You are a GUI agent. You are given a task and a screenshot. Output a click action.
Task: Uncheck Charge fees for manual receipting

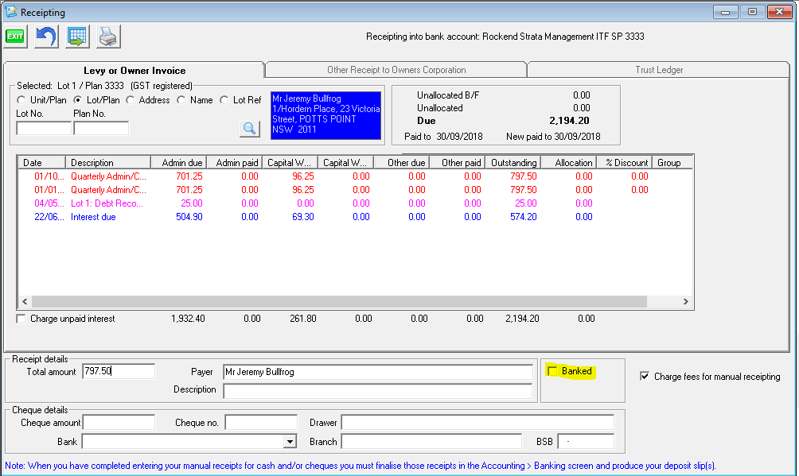[x=645, y=377]
